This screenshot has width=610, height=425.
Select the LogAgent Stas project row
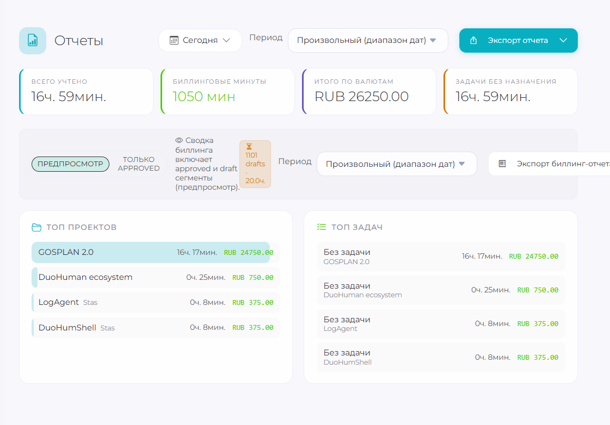(x=156, y=302)
